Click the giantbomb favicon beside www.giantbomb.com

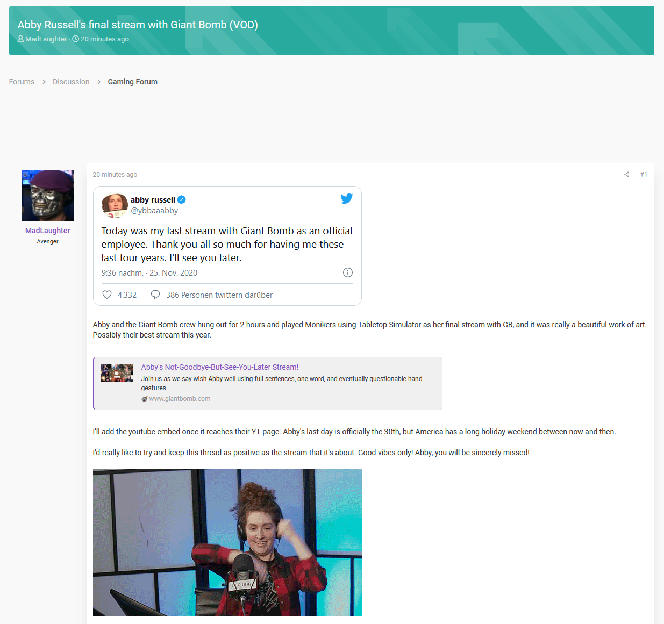144,399
